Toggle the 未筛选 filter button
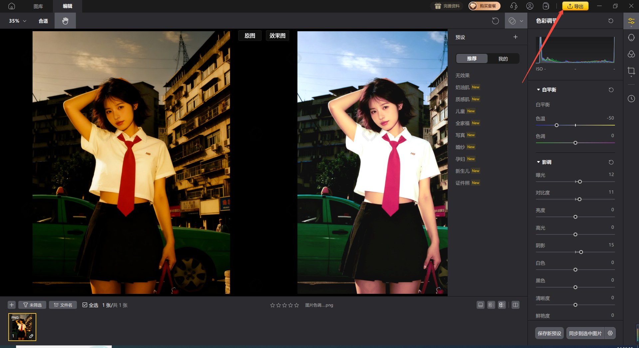This screenshot has width=639, height=348. point(32,305)
